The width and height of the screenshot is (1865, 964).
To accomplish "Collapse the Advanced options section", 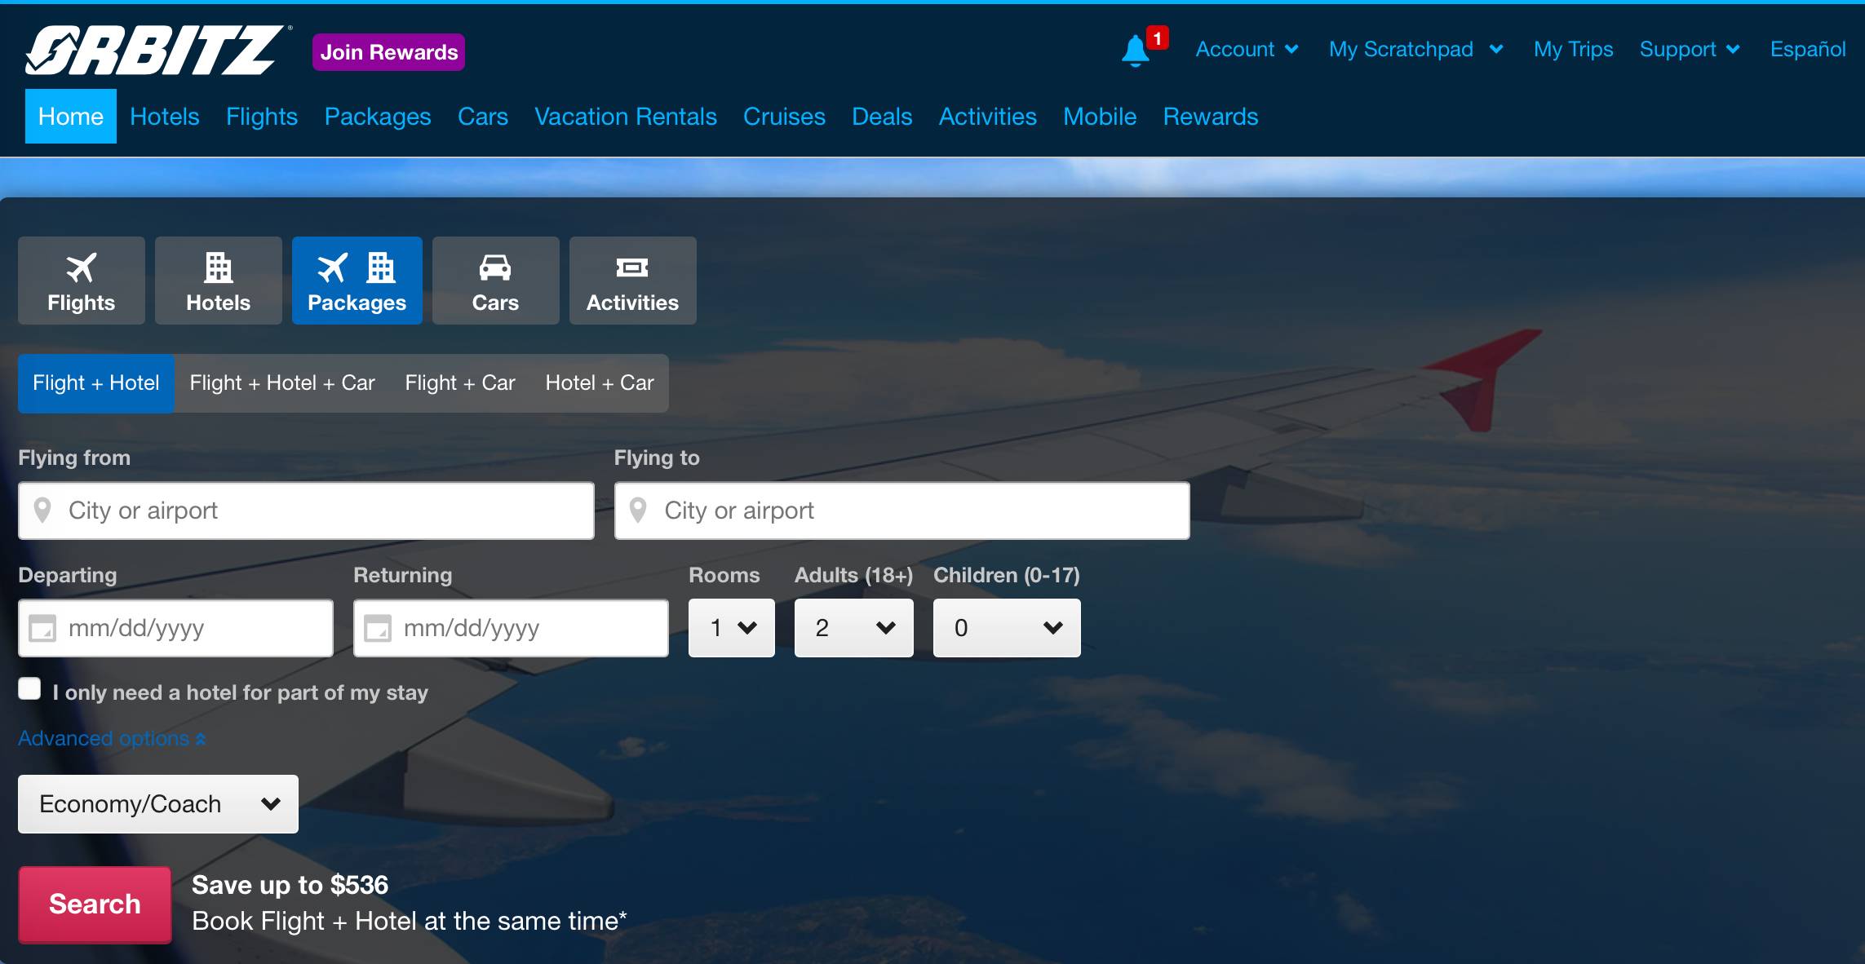I will point(112,739).
